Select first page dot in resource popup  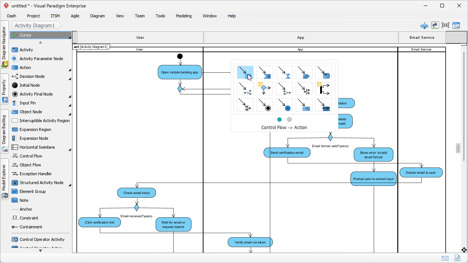[x=279, y=120]
